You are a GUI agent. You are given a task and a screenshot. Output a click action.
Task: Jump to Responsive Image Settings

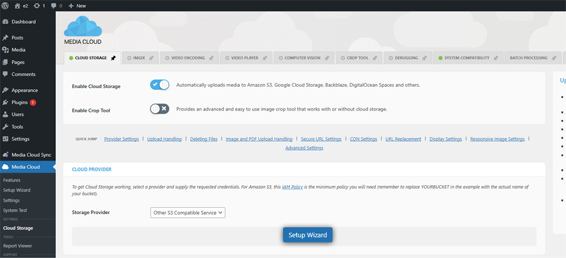[x=498, y=139]
